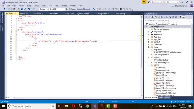The image size is (194, 109).
Task: Click the Windows Start button
Action: click(3, 106)
